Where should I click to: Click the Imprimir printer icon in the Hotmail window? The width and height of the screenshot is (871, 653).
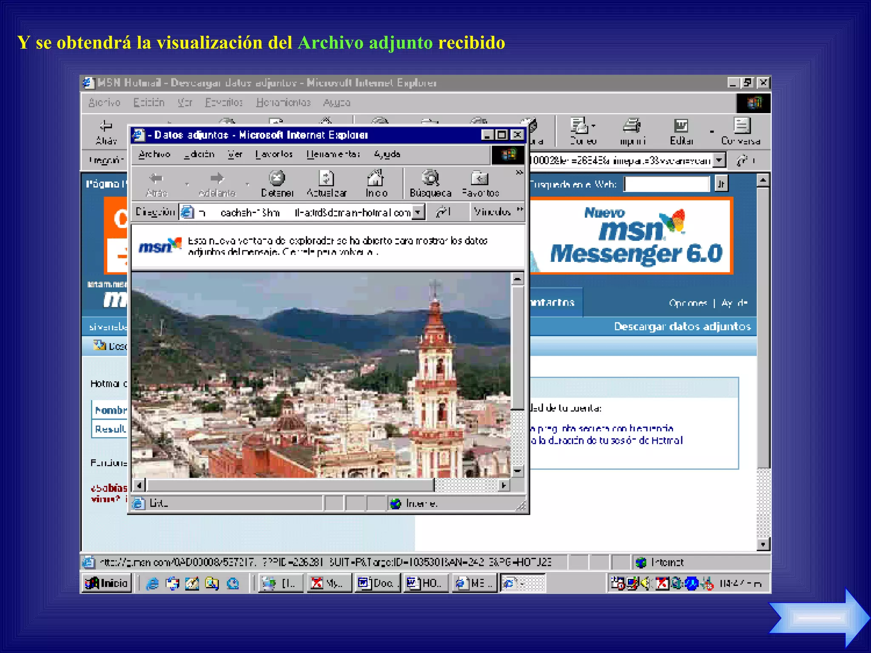pos(632,126)
